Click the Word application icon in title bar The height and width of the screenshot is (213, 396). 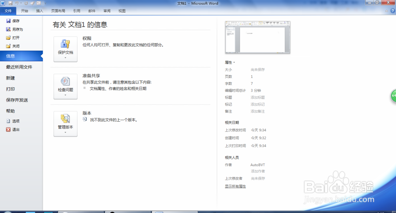point(3,3)
